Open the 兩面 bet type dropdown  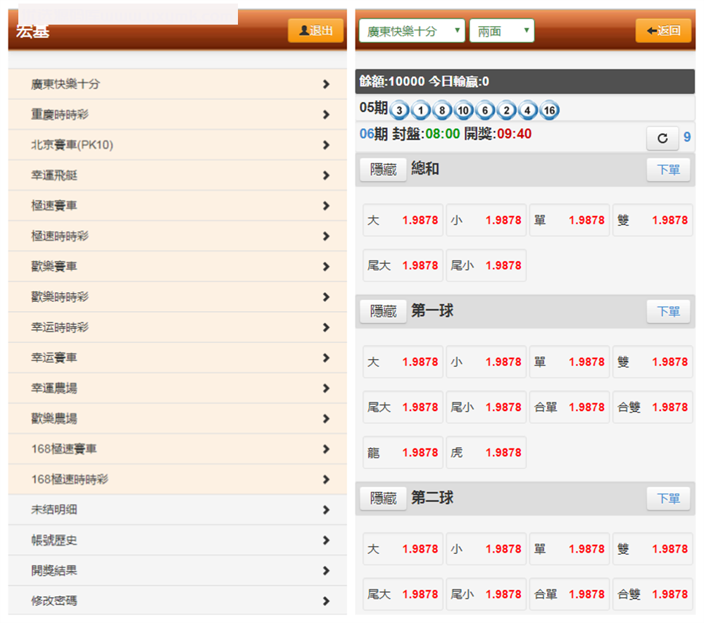pyautogui.click(x=501, y=31)
